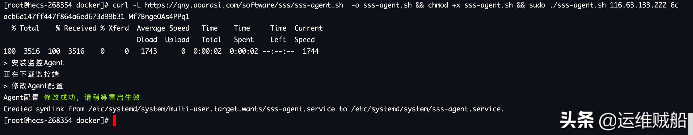Click the 正在下载监控端 line

pyautogui.click(x=31, y=74)
